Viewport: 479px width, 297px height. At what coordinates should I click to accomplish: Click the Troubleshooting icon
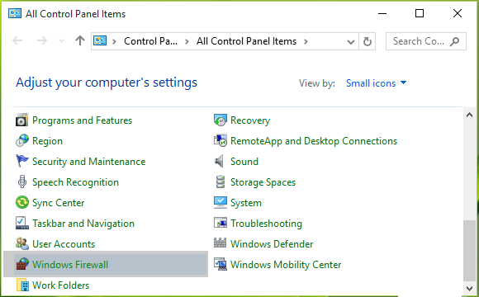click(221, 223)
